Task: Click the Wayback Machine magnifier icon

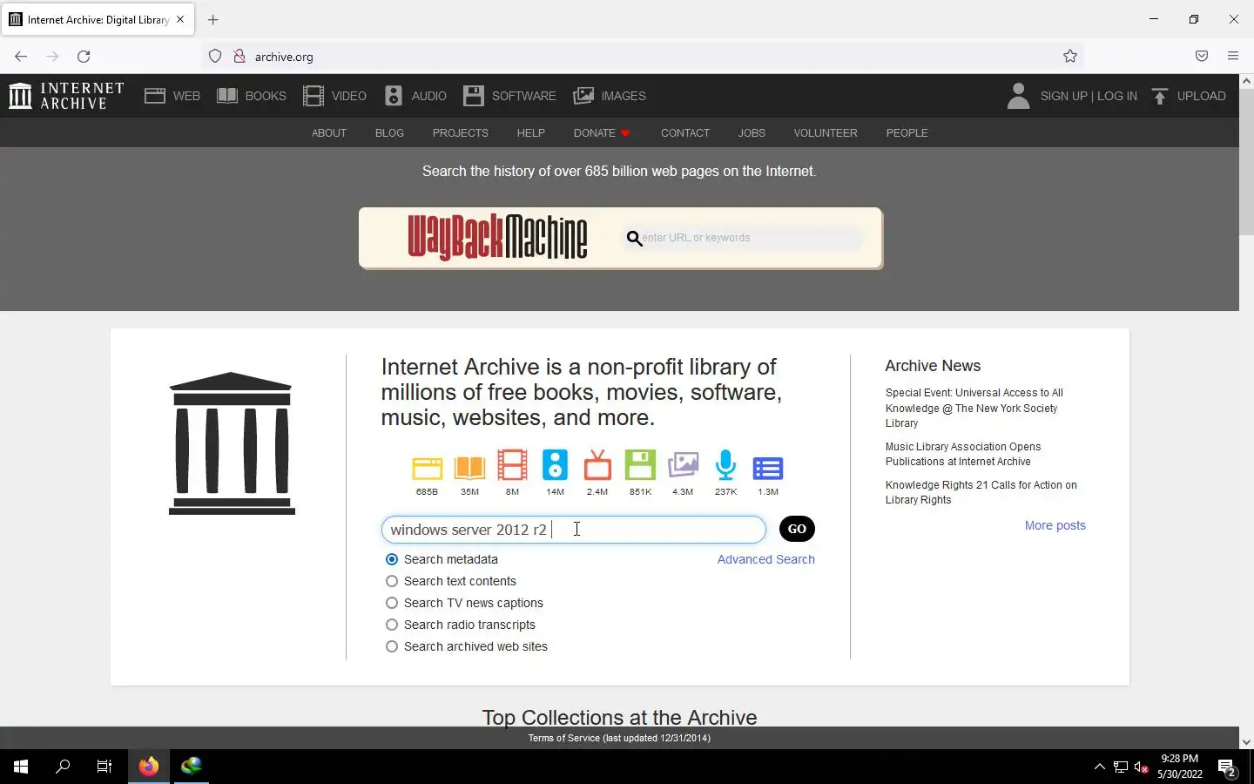Action: coord(634,238)
